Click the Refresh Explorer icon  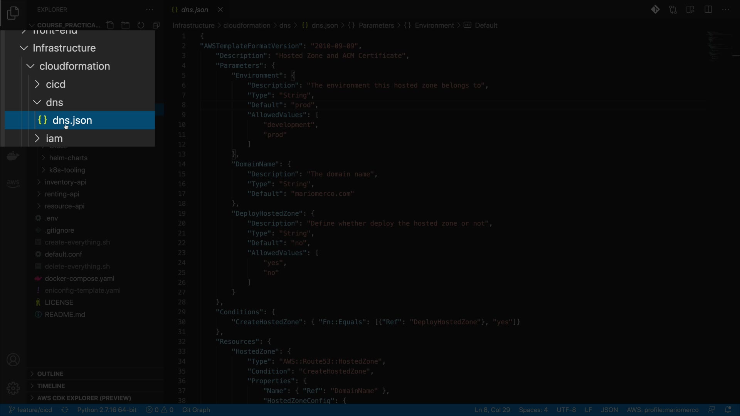(141, 25)
